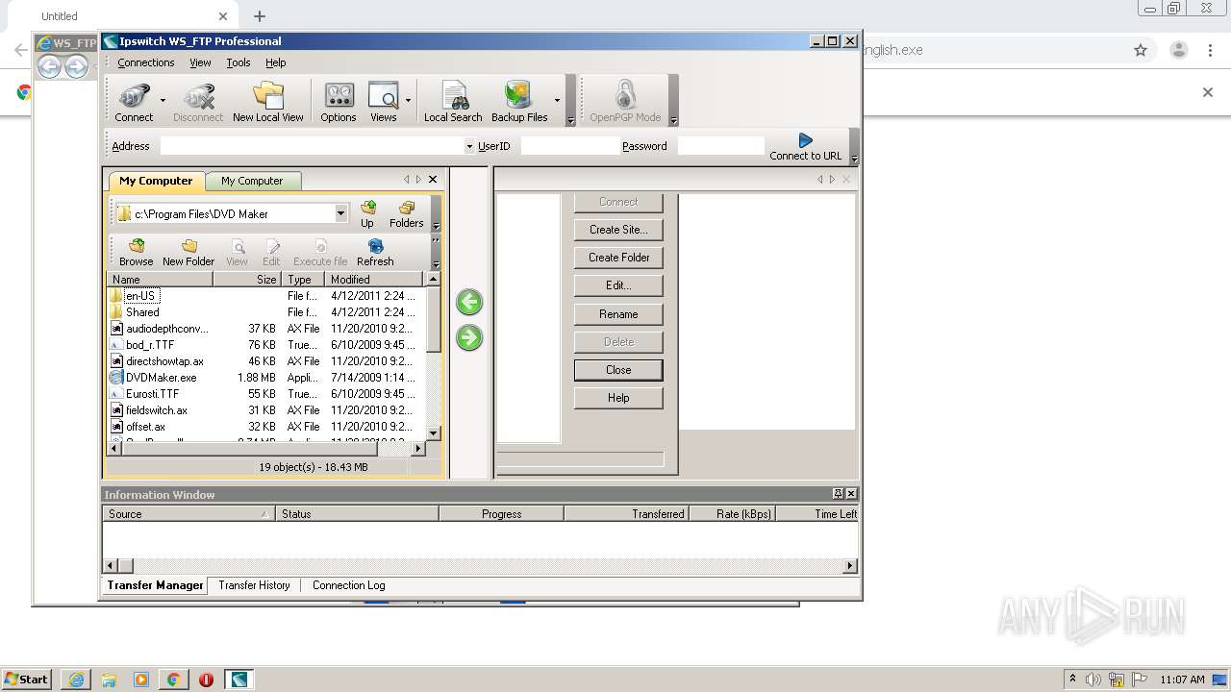Expand main toolbar overflow options
Screen dimensions: 1231x692
point(570,120)
